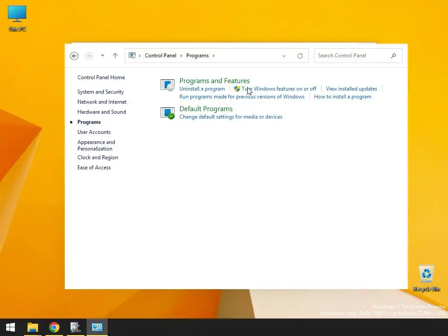Refresh the Control Panel view

point(300,56)
